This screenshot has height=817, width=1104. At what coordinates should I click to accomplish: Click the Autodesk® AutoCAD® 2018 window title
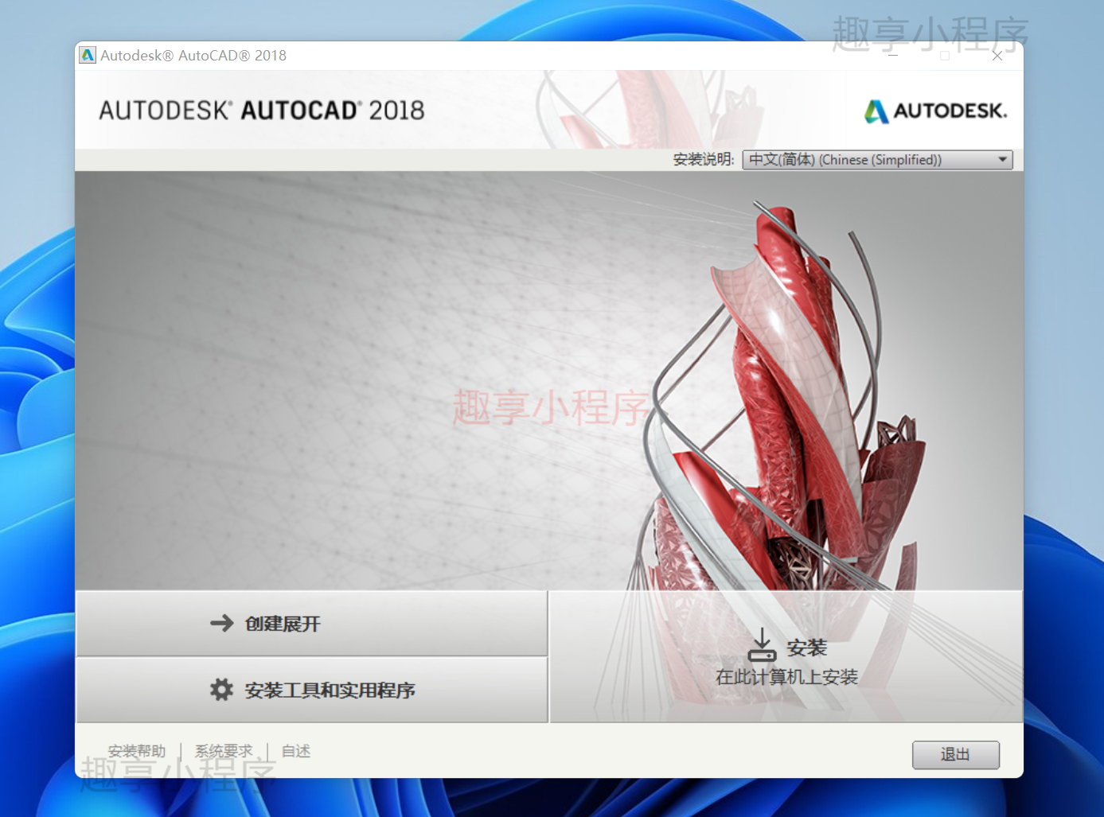tap(193, 56)
